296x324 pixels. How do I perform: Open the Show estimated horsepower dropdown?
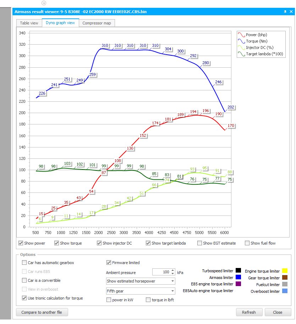[141, 281]
